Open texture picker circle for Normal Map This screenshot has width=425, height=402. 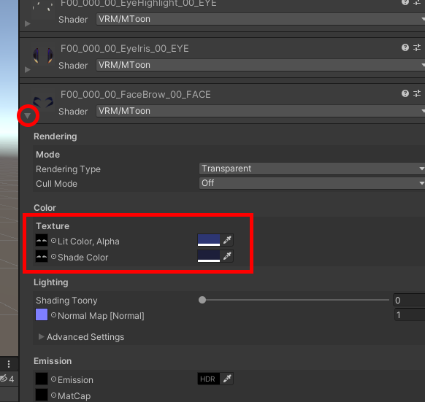coord(53,315)
